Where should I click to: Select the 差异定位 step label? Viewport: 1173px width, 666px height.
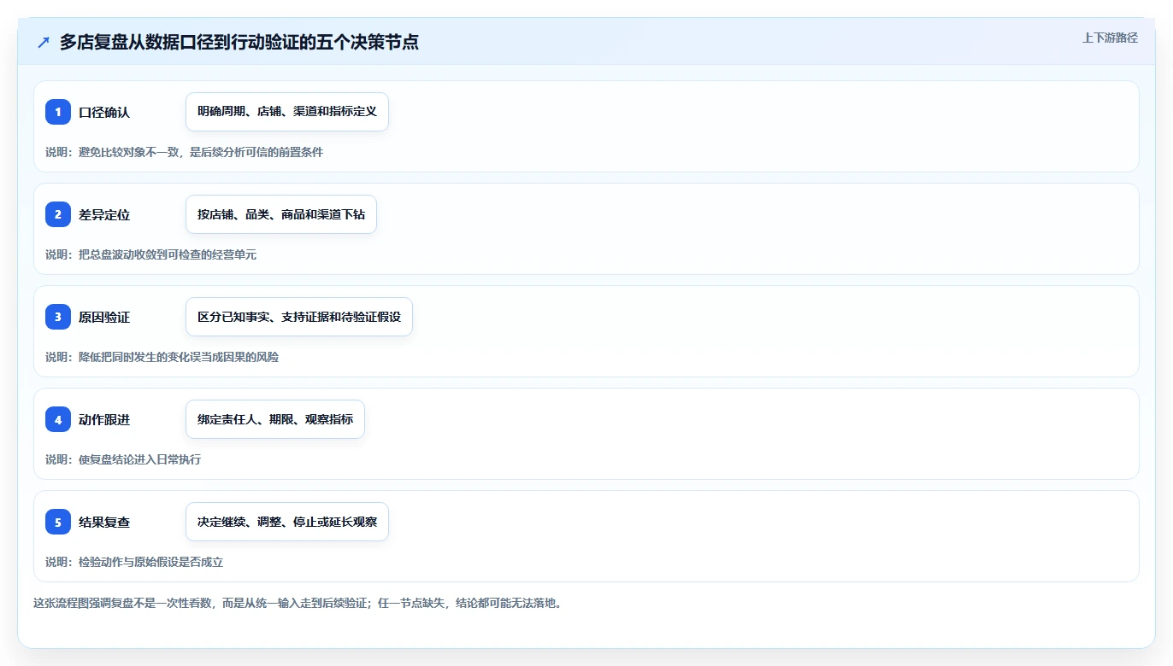tap(104, 214)
